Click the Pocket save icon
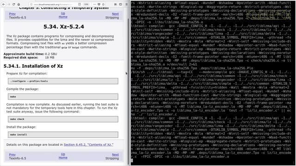 [99, 4]
